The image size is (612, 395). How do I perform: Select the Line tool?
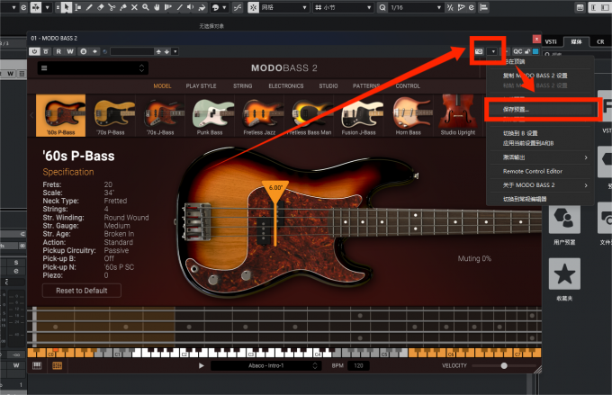179,7
